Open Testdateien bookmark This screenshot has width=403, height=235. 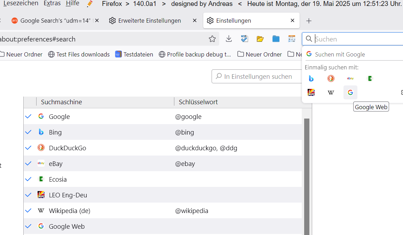(x=134, y=54)
